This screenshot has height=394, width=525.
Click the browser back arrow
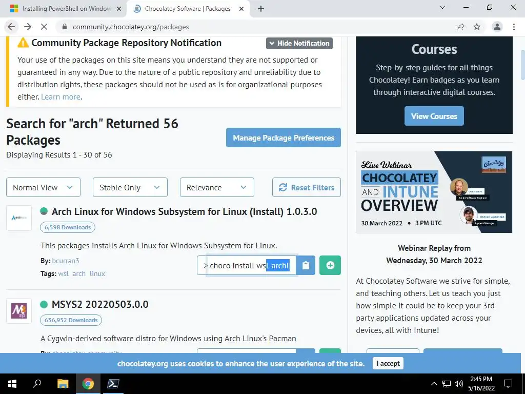tap(11, 27)
